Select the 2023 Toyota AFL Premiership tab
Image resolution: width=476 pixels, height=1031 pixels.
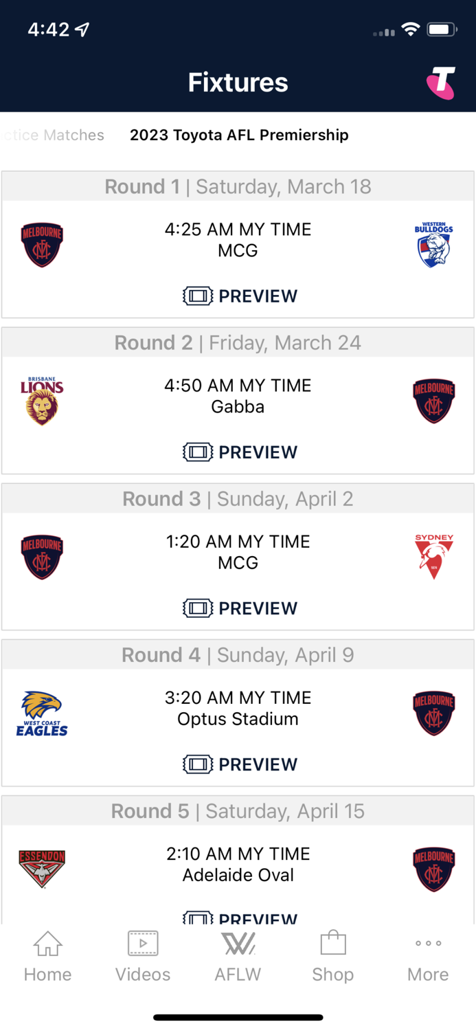pos(238,135)
